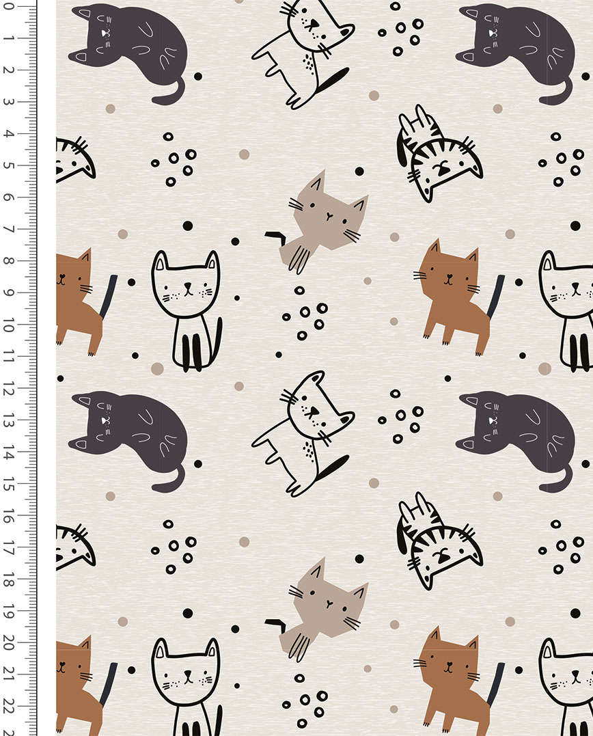Screen dimensions: 593x736
Task: Click the number 5 on the ruler
Action: [9, 166]
